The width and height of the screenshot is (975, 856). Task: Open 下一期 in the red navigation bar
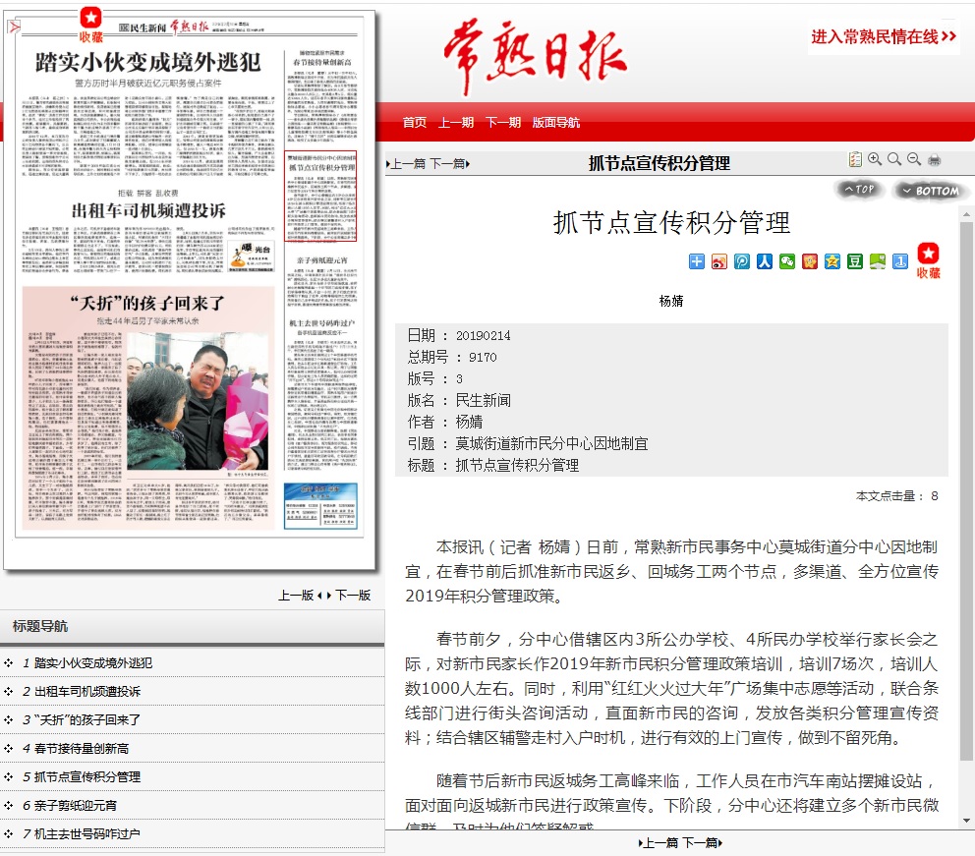pos(503,123)
